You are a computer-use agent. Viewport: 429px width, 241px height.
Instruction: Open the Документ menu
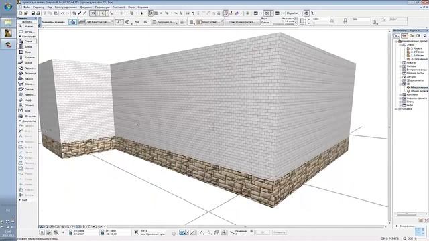pos(86,7)
